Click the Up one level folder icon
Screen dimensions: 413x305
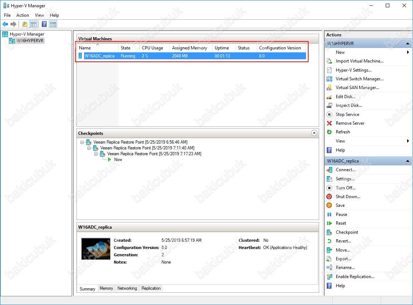tap(25, 24)
